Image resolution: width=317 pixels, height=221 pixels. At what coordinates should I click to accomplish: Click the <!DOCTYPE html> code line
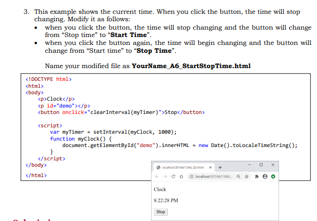tap(48, 79)
